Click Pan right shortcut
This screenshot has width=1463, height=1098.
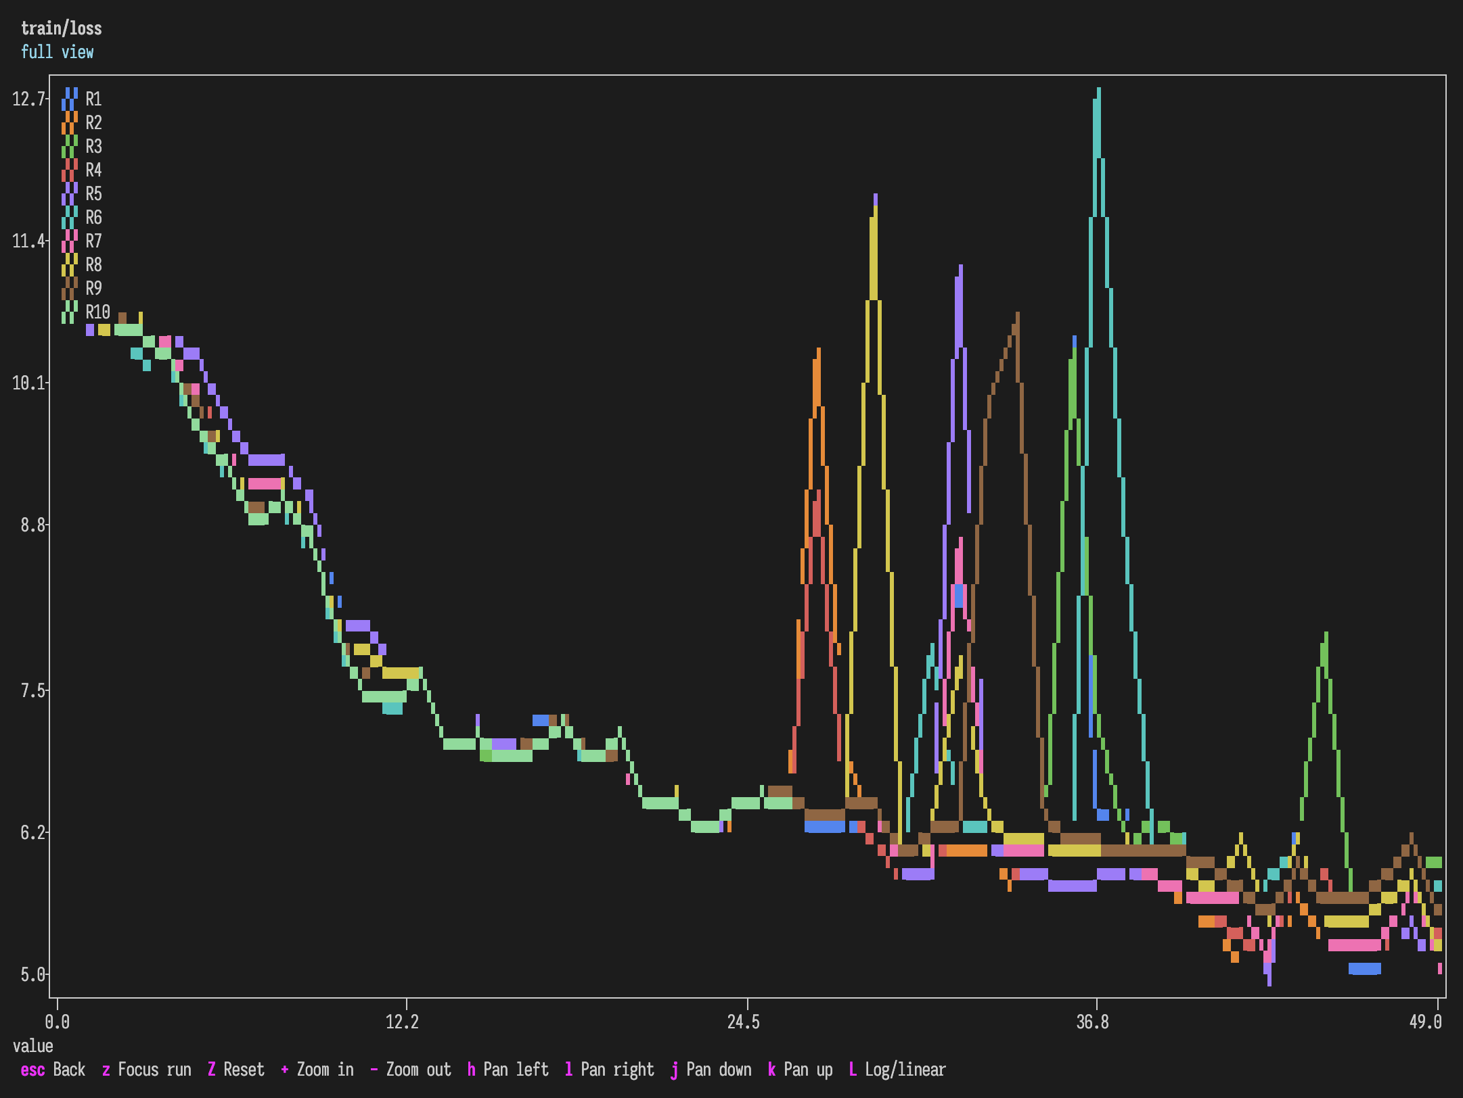coord(610,1070)
